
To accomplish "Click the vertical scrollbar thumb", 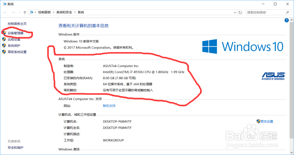I will (292, 80).
